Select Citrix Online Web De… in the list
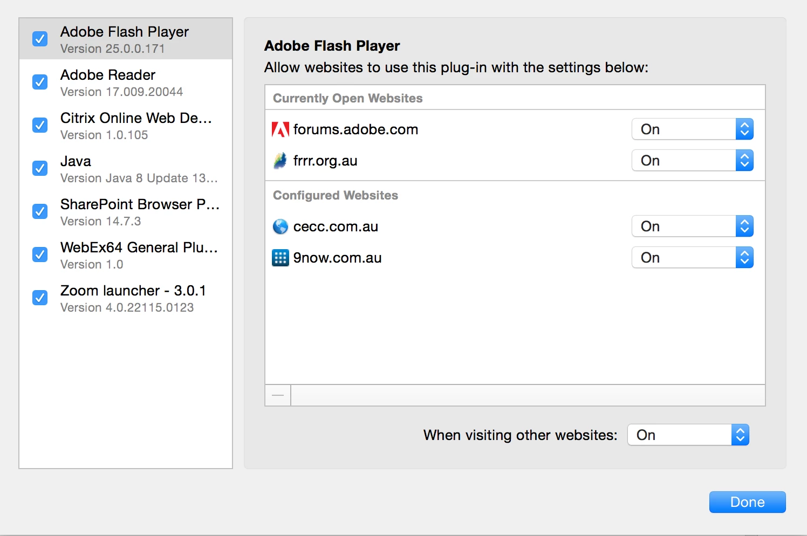 [126, 125]
